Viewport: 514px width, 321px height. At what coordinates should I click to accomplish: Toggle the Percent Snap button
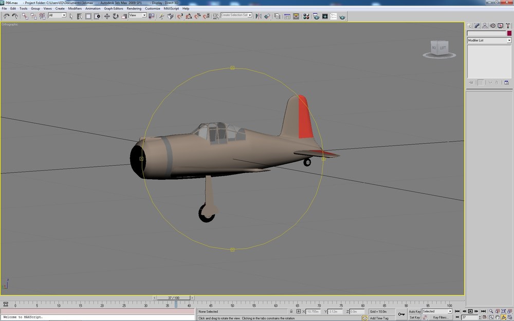pos(197,16)
